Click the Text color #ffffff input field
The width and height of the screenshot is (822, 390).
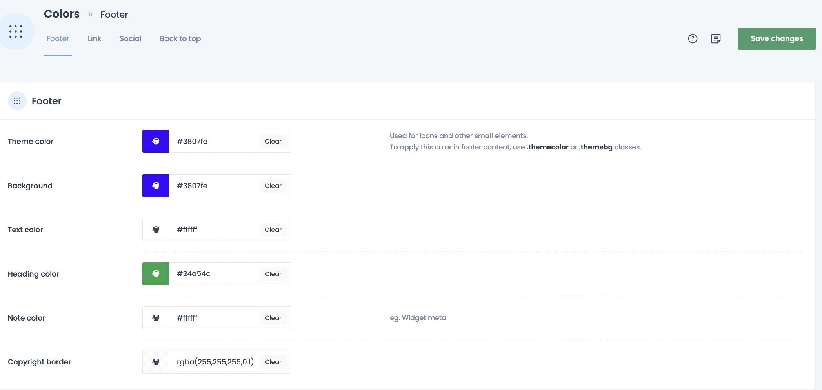pyautogui.click(x=214, y=230)
